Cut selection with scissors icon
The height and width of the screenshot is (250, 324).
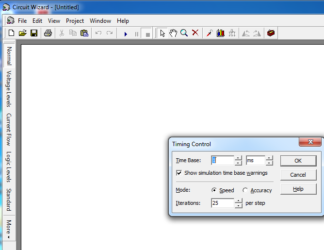(x=62, y=33)
